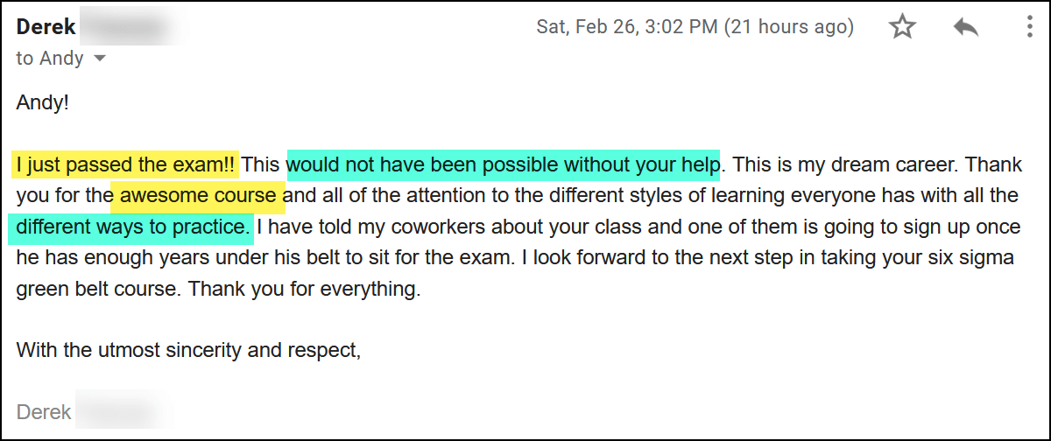This screenshot has height=441, width=1051.
Task: Click the yellow-highlighted 'awesome course' text
Action: click(x=197, y=195)
